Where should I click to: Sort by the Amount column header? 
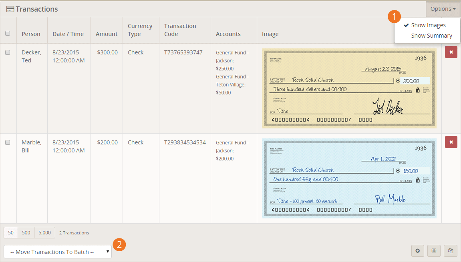[x=107, y=34]
